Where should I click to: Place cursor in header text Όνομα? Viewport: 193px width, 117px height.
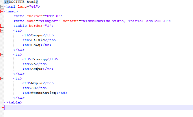(x=37, y=35)
